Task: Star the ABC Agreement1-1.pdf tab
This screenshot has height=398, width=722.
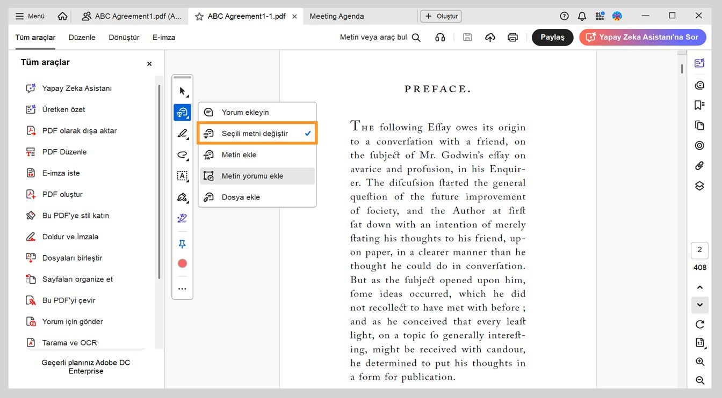Action: tap(199, 17)
